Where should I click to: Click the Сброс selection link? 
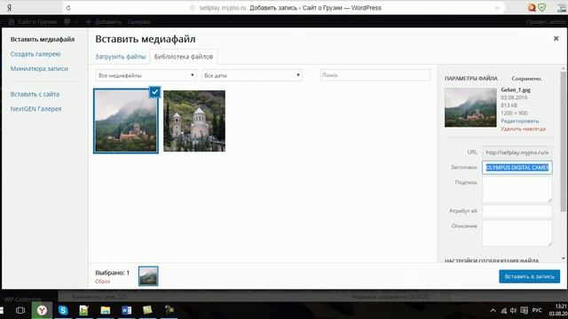(103, 281)
